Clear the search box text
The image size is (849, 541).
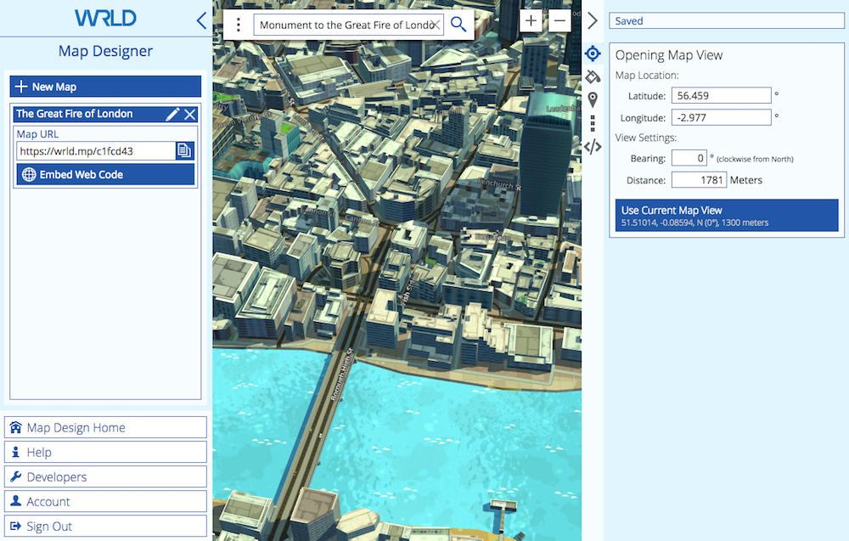pos(435,25)
